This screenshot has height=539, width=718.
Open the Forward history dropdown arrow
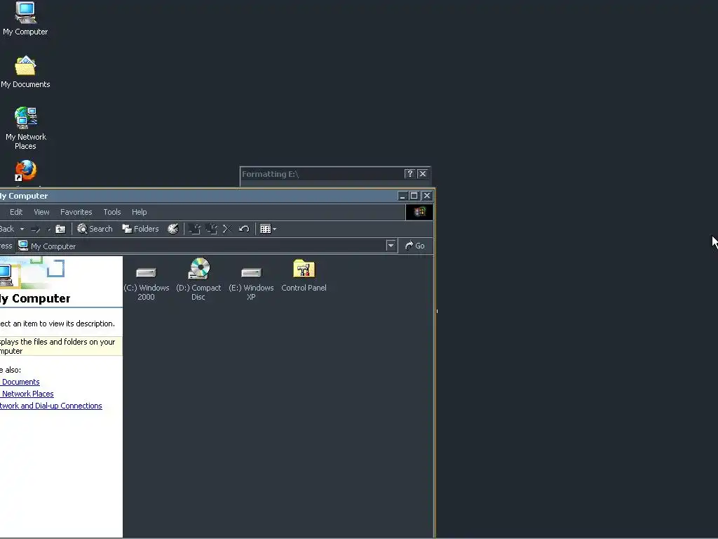coord(48,229)
